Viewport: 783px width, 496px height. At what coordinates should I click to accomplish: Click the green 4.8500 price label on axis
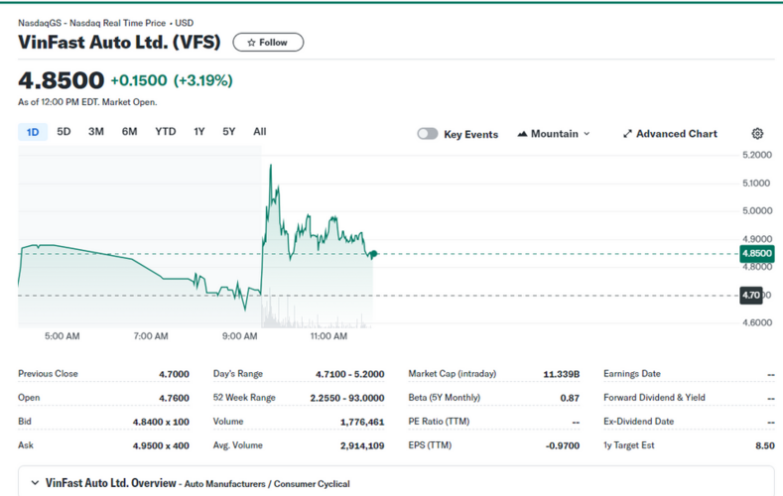(756, 254)
